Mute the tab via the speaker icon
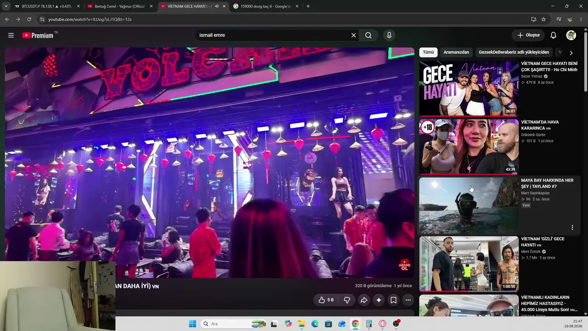The height and width of the screenshot is (331, 588). pyautogui.click(x=217, y=6)
